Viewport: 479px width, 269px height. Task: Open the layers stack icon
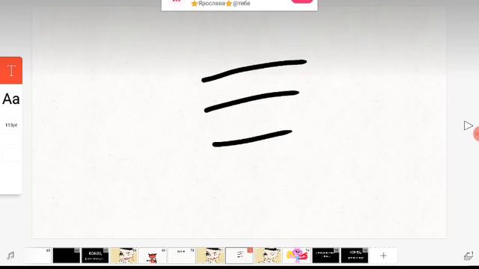point(468,256)
